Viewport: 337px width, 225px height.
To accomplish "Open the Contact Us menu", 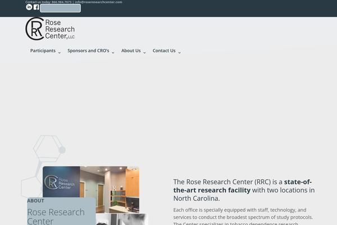I will click(x=164, y=51).
